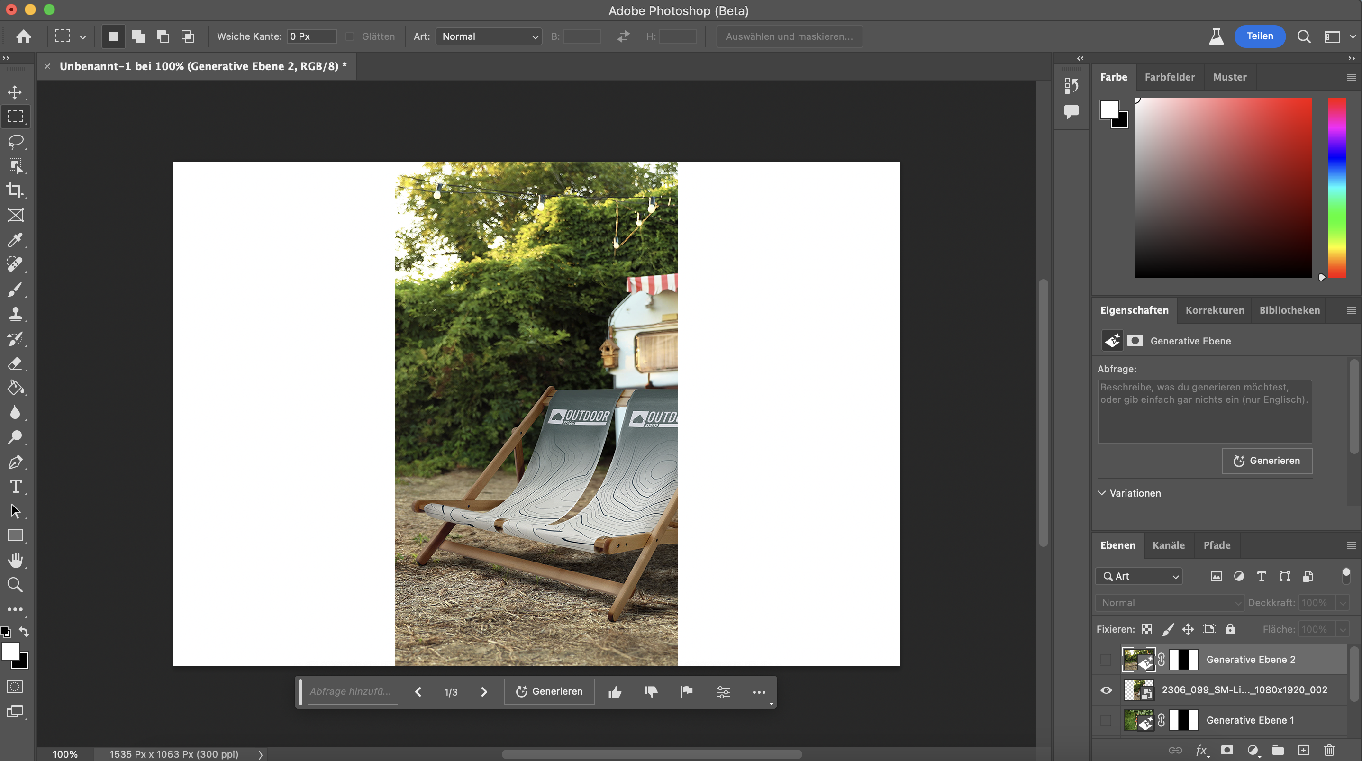Enable visibility checkbox for Generative Ebene 2
The width and height of the screenshot is (1362, 761).
point(1105,660)
